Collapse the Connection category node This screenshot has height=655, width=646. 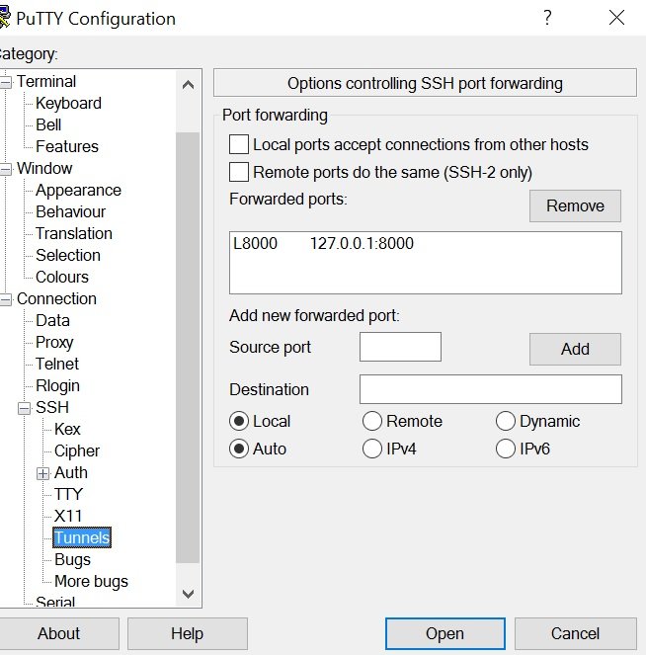click(x=5, y=299)
